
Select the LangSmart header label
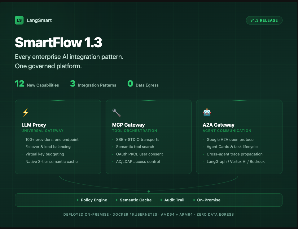coord(39,20)
